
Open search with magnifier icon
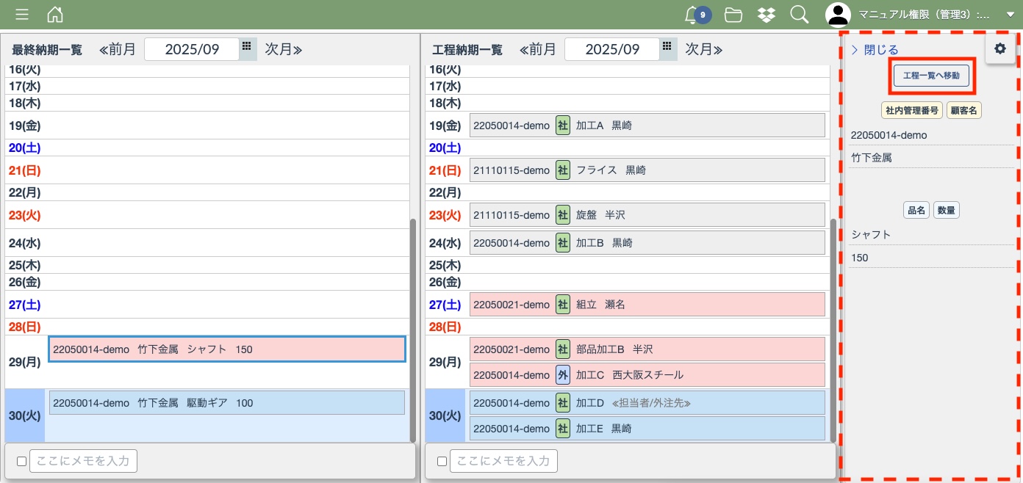[799, 15]
